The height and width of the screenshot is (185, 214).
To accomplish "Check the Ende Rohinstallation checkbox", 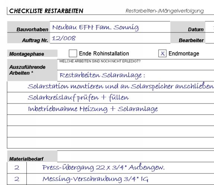I will click(x=73, y=53).
